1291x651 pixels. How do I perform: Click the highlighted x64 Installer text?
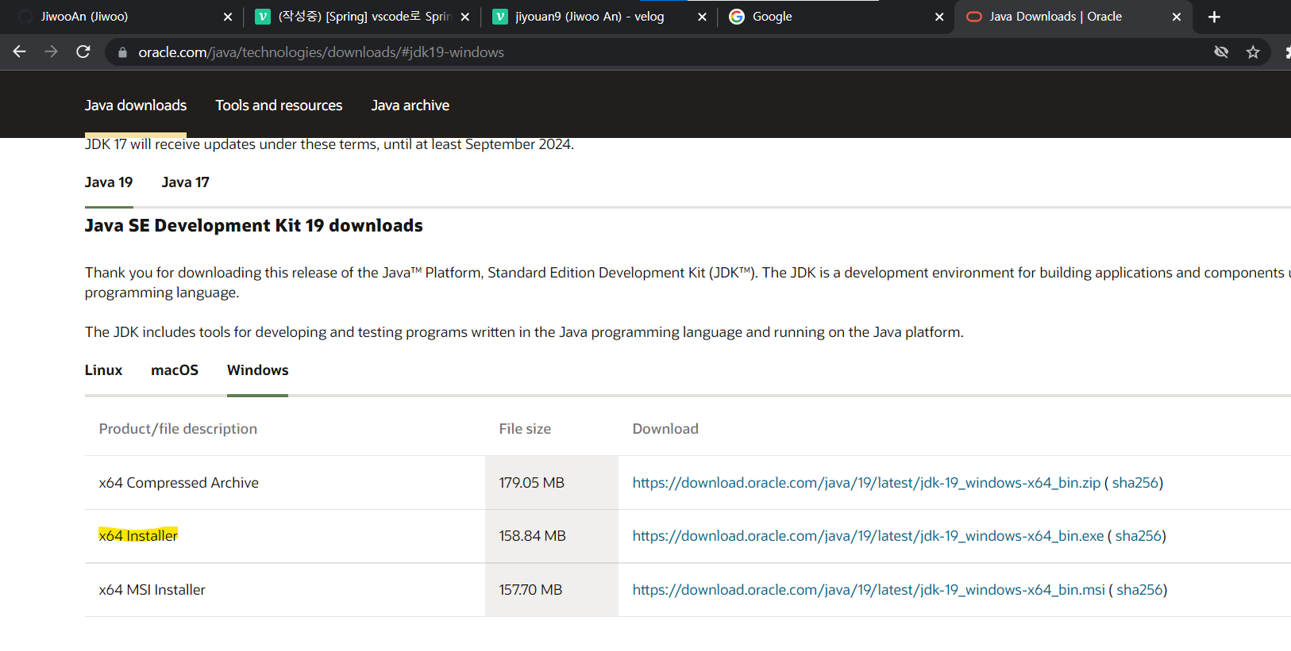[138, 536]
